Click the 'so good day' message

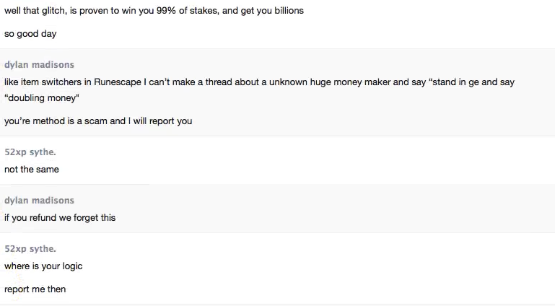click(x=30, y=34)
